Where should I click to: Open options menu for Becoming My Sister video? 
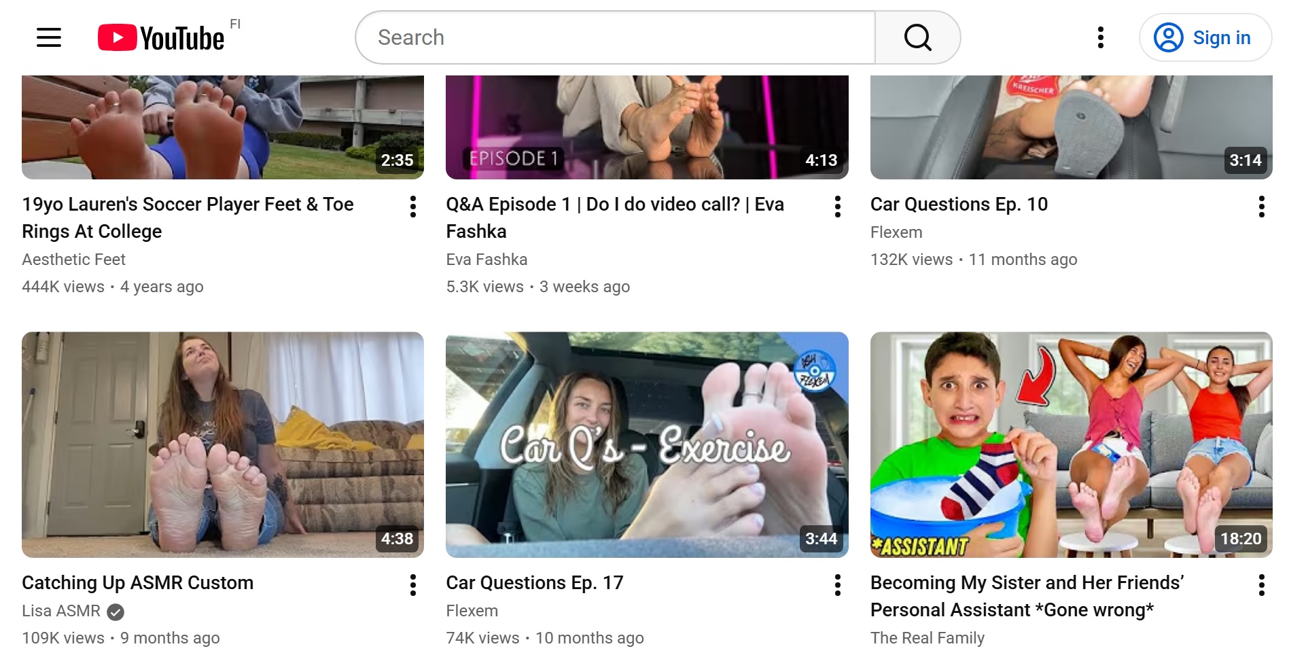(1262, 585)
